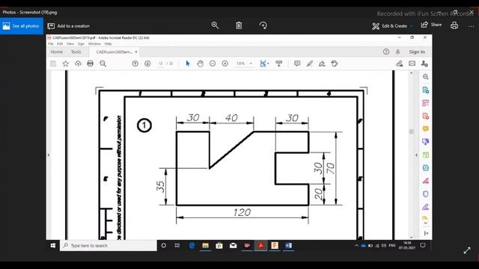Zoom out with the minus circle
Image resolution: width=479 pixels, height=269 pixels.
tap(213, 64)
